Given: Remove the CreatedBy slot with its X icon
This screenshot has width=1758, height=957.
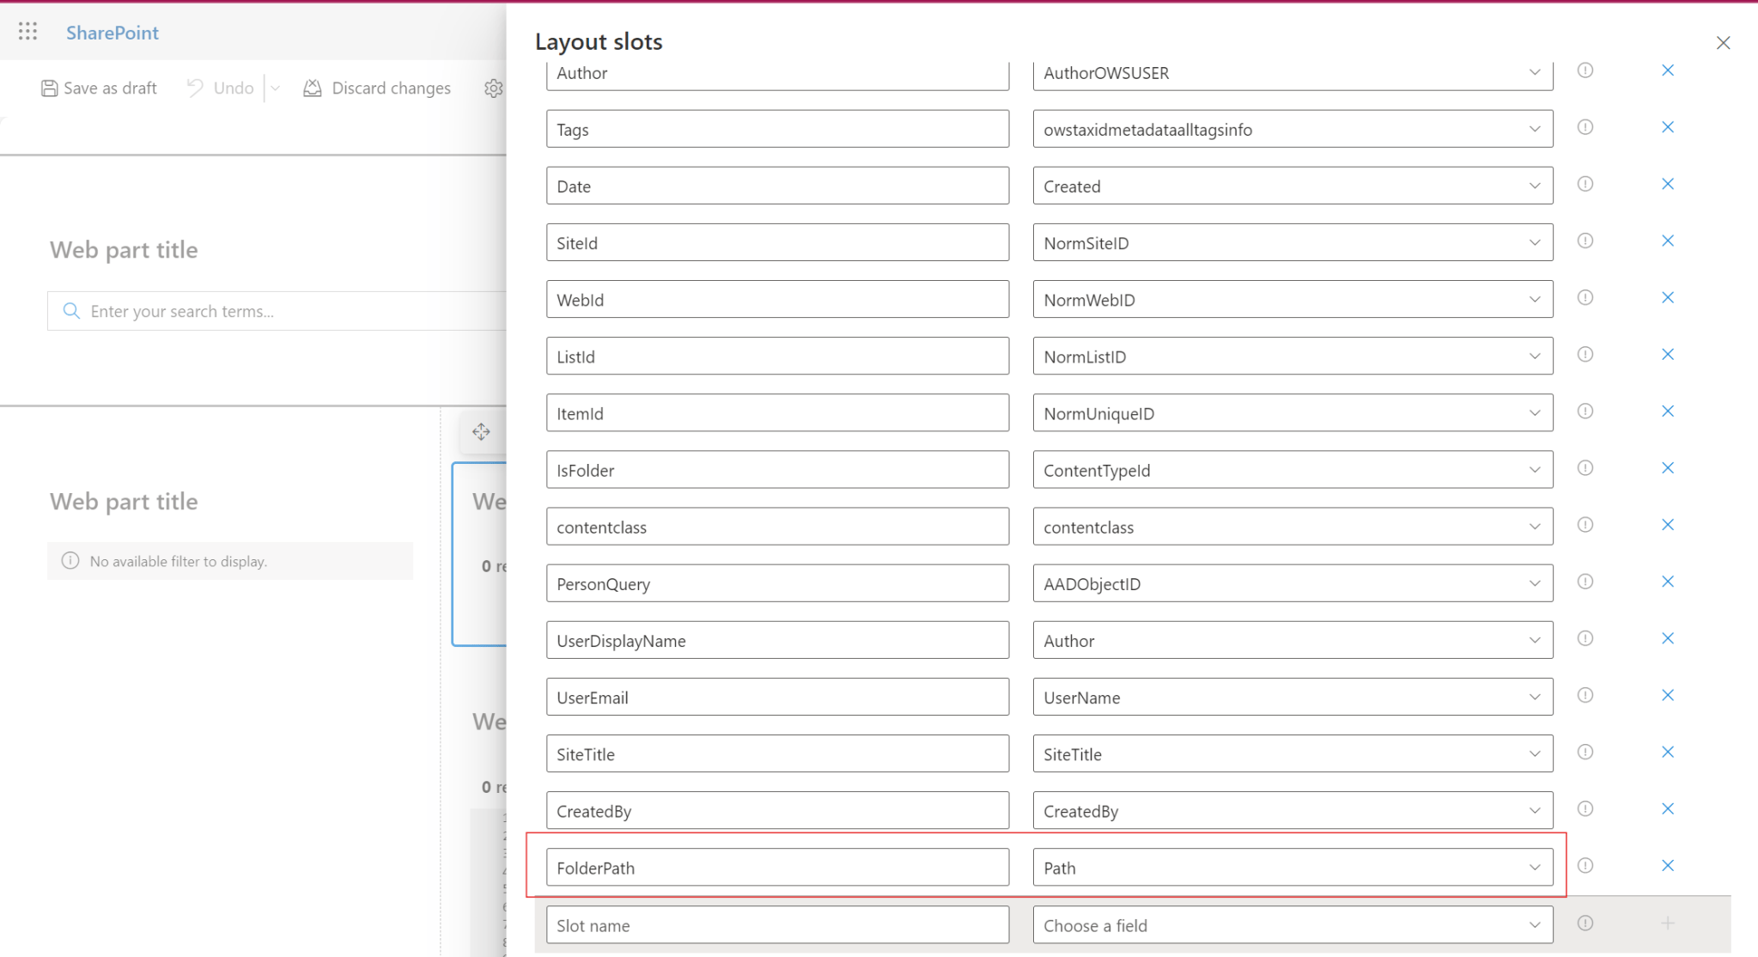Looking at the screenshot, I should tap(1667, 808).
